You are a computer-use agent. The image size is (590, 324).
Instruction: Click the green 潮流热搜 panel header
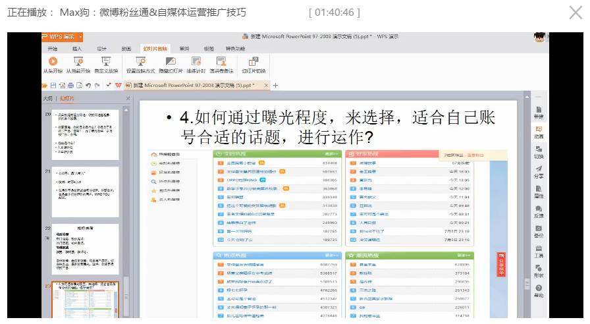coord(410,256)
